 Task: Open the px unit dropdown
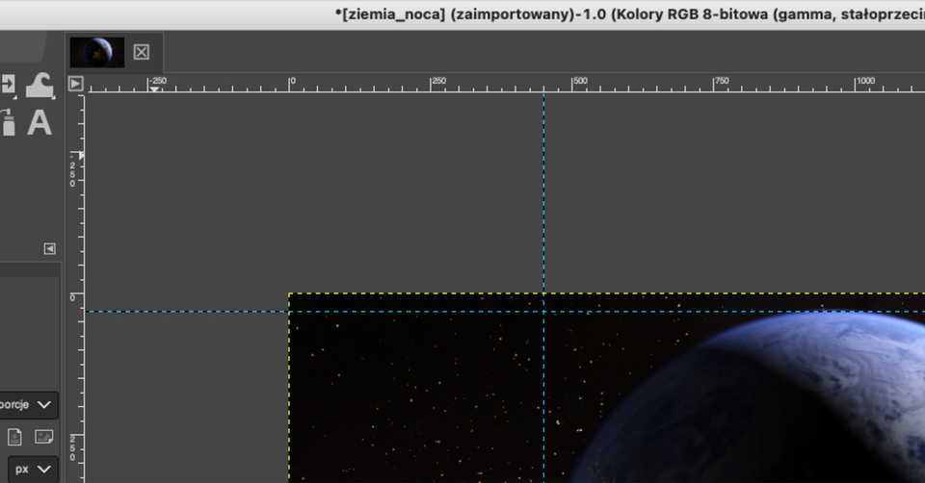coord(32,470)
